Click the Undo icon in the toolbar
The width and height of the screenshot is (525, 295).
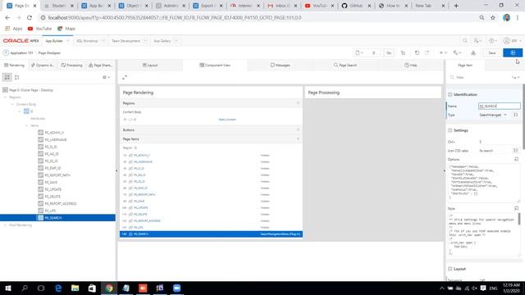(417, 52)
